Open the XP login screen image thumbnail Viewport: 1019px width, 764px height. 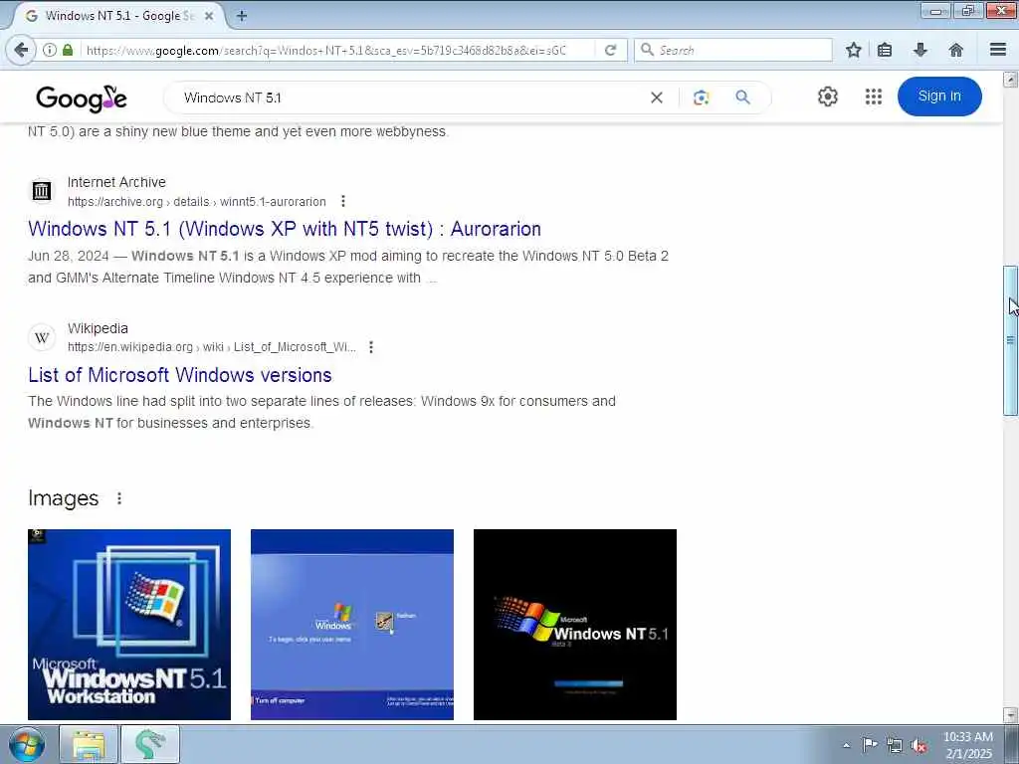click(352, 625)
